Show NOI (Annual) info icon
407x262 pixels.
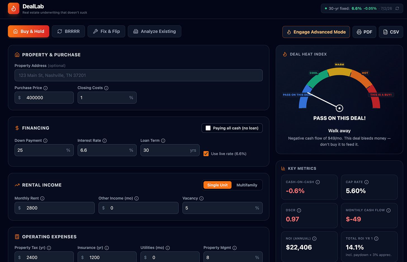coord(314,239)
